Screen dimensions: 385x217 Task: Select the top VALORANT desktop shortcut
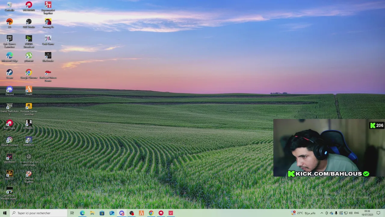tap(29, 7)
